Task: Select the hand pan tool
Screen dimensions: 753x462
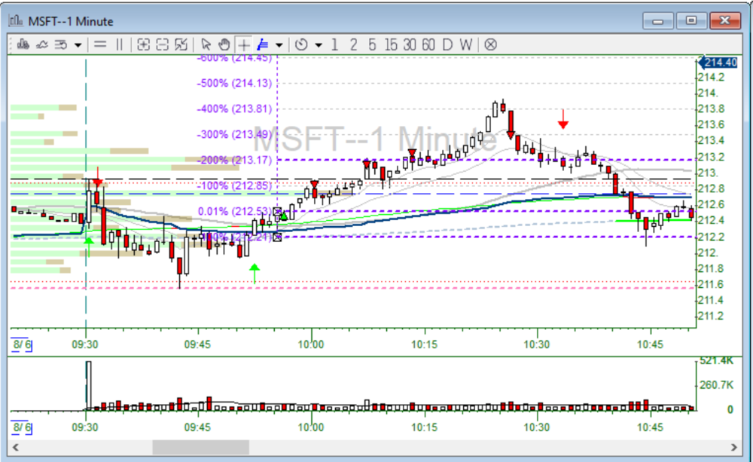Action: point(224,44)
